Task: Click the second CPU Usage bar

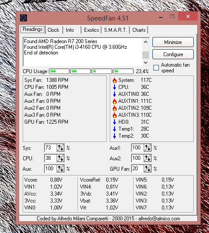Action: click(x=81, y=71)
